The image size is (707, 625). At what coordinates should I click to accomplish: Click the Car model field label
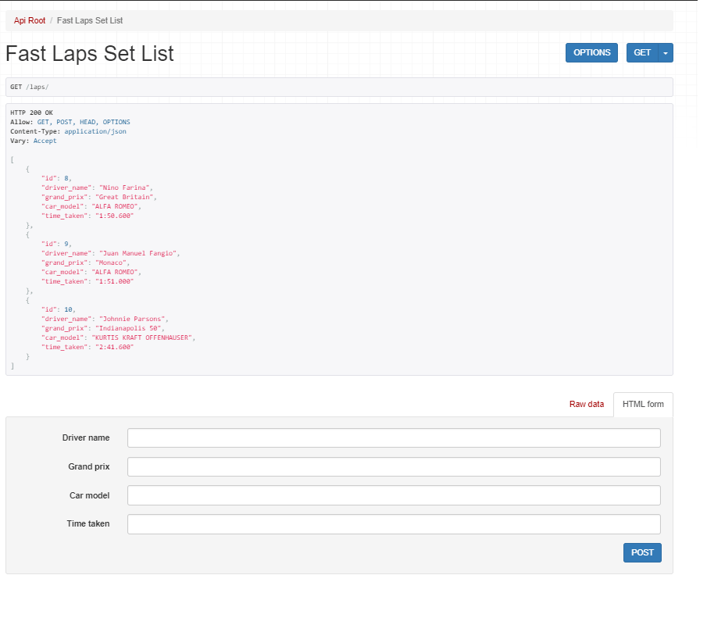pos(89,495)
